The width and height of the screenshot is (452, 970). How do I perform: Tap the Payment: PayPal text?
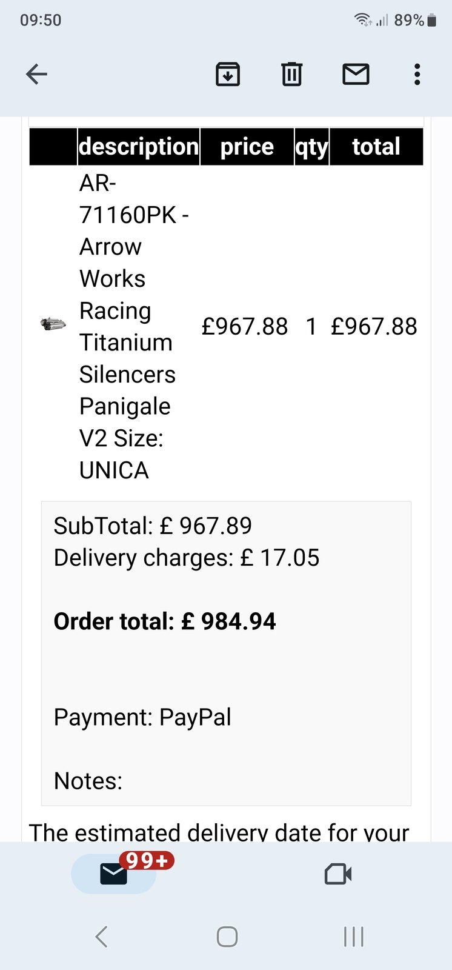click(x=142, y=717)
